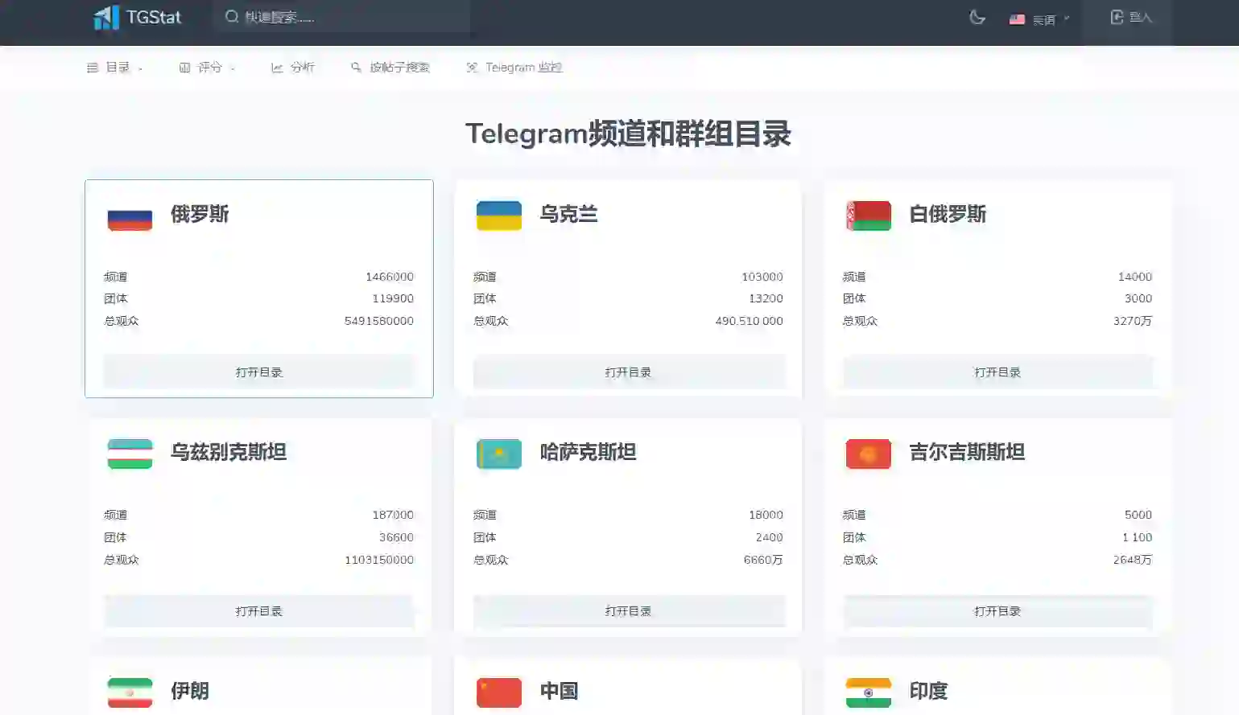Open the 评分 dropdown menu
The image size is (1239, 715).
tap(208, 68)
